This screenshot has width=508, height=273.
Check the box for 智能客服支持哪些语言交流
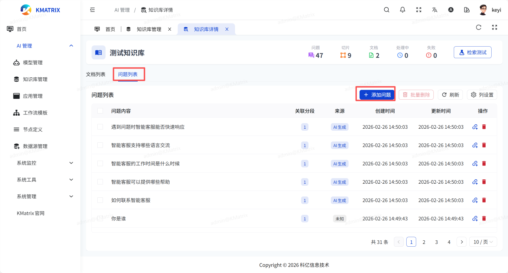[x=100, y=145]
